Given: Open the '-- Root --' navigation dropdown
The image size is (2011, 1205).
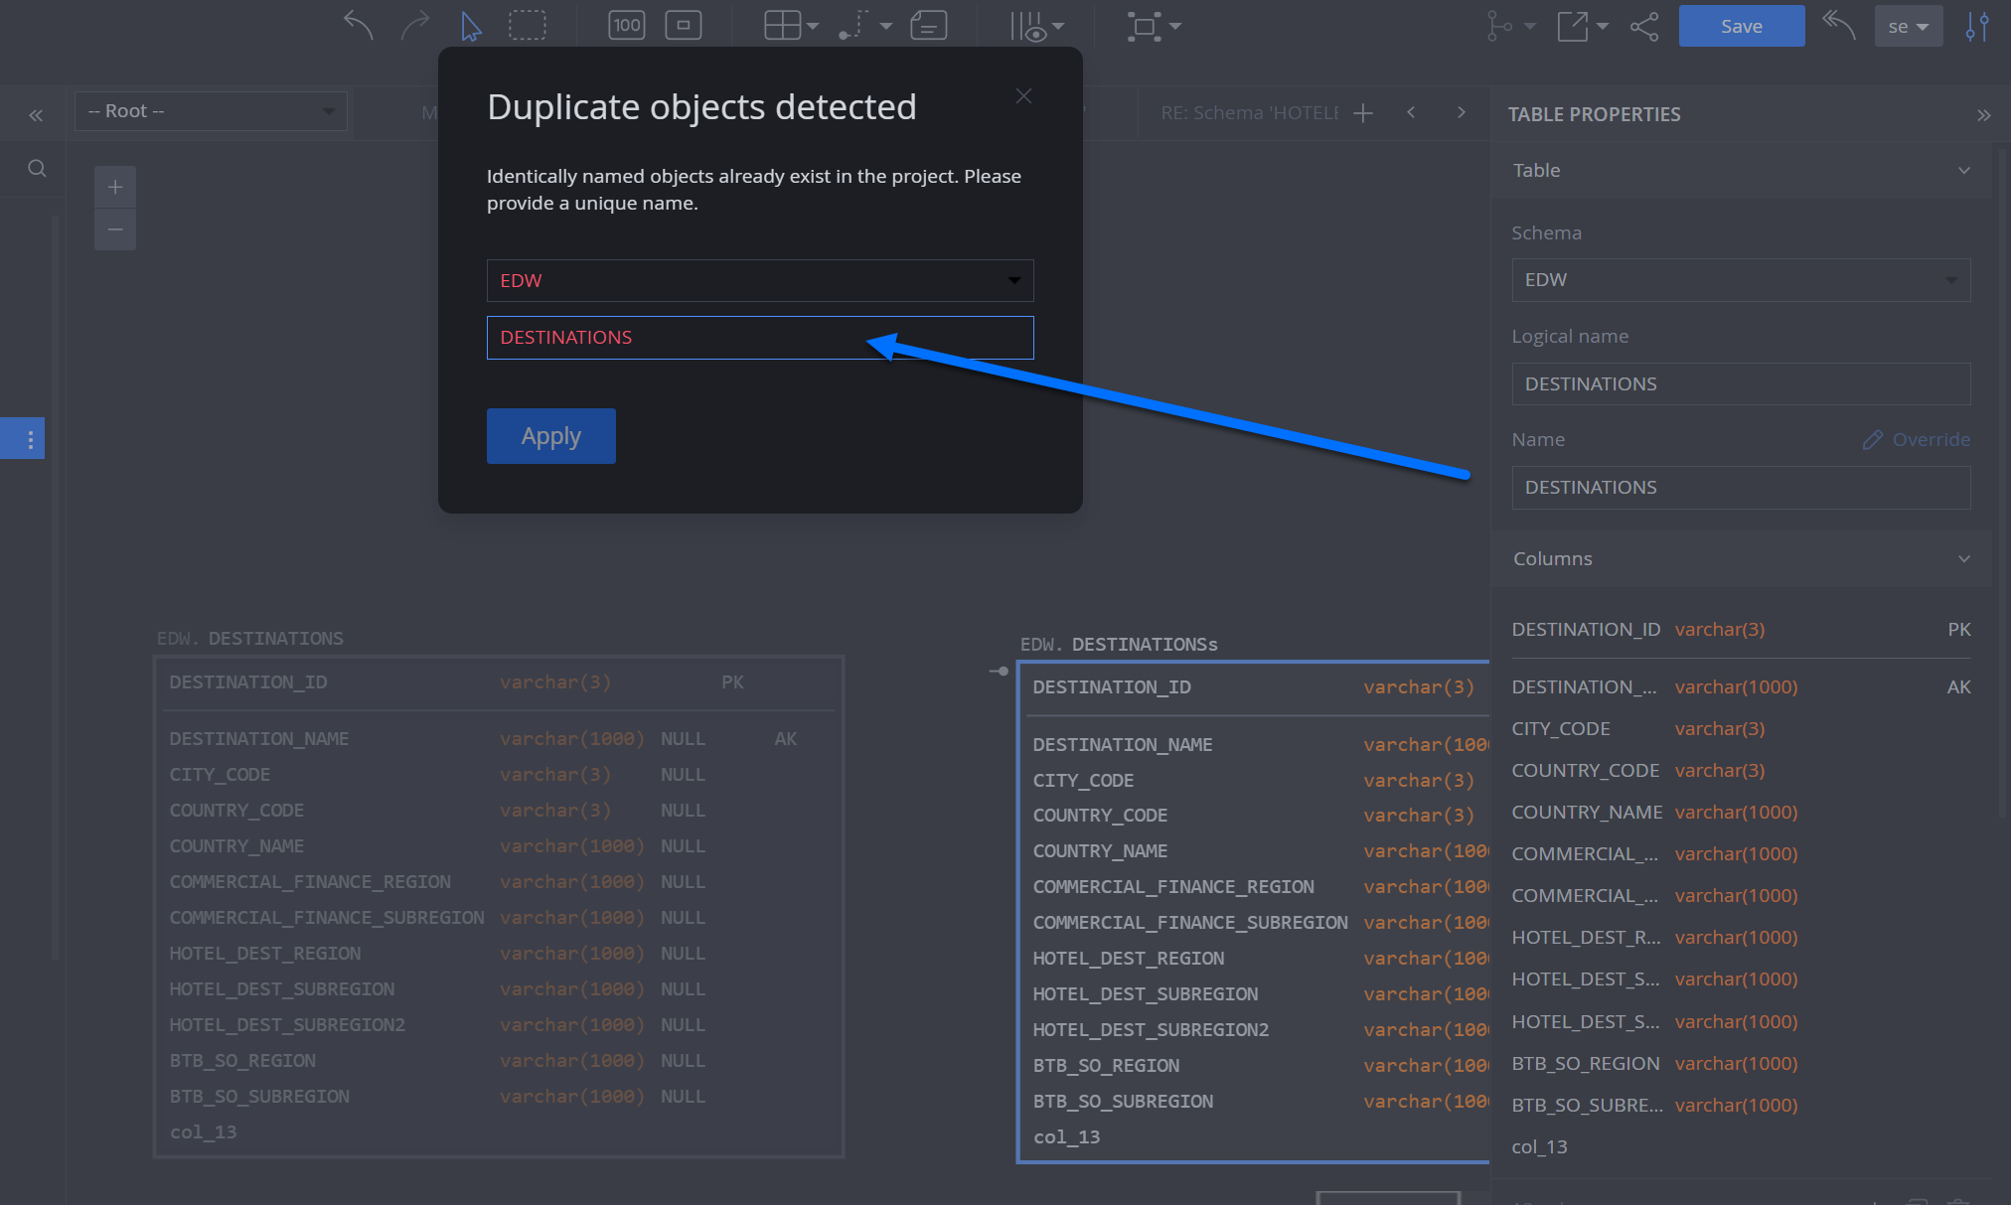Looking at the screenshot, I should coord(210,110).
